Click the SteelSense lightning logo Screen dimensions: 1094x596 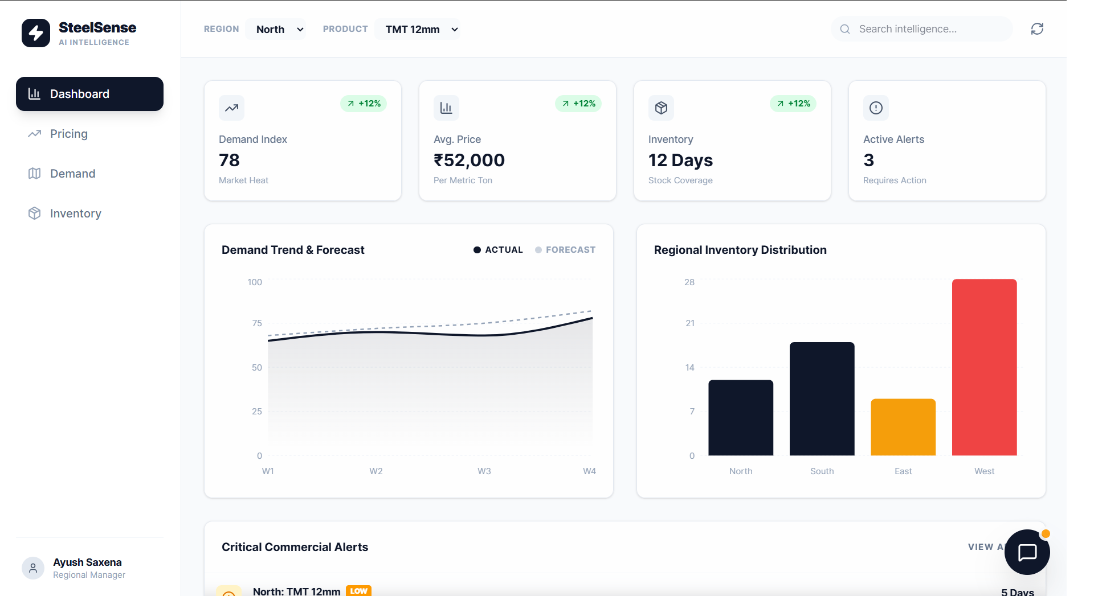(36, 32)
